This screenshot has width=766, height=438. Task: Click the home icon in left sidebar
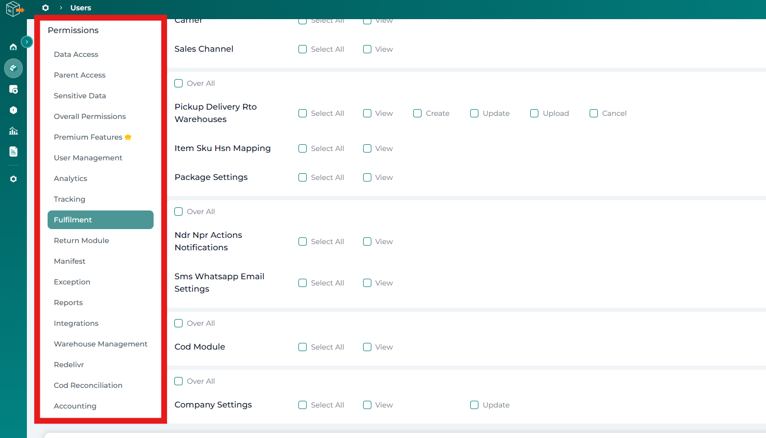(13, 47)
